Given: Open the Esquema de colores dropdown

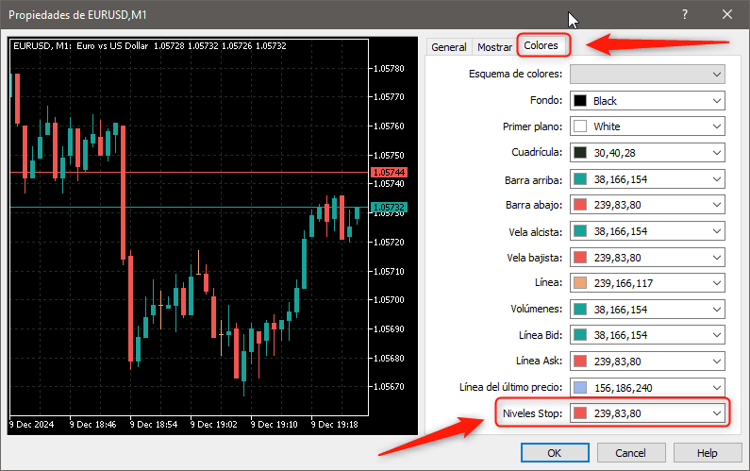Looking at the screenshot, I should (647, 75).
